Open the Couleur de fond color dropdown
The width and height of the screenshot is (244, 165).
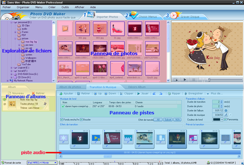[x=222, y=119]
